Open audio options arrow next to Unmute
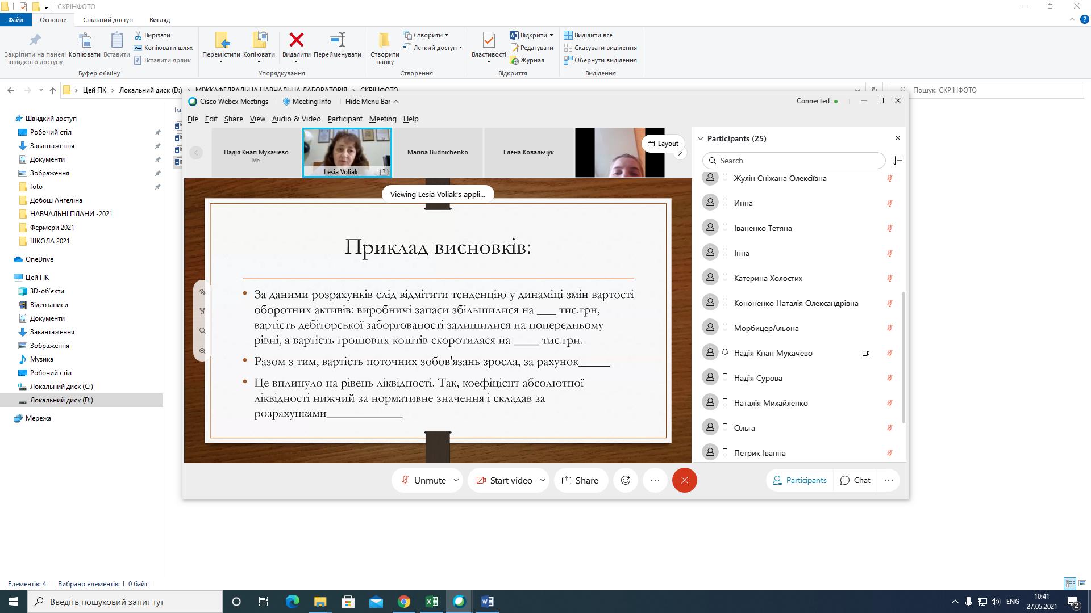The height and width of the screenshot is (613, 1091). 456,480
